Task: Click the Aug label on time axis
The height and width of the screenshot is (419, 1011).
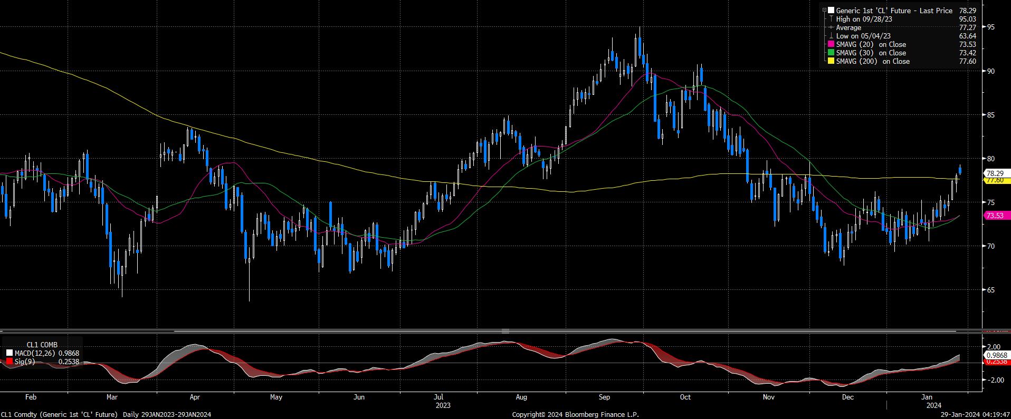Action: coord(521,397)
